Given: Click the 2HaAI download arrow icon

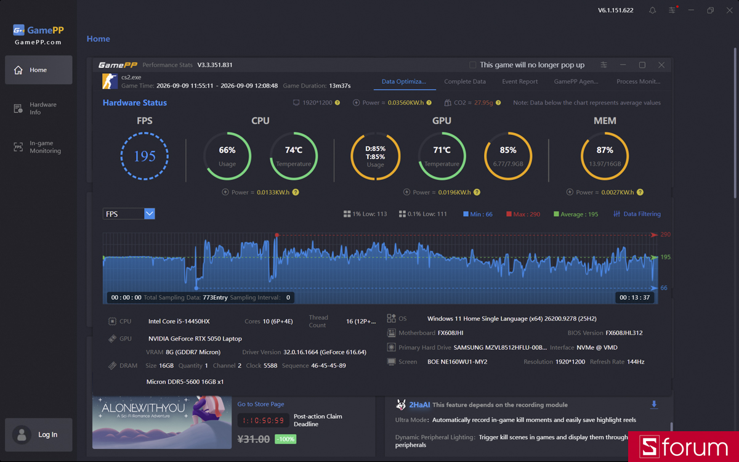Looking at the screenshot, I should [x=654, y=405].
